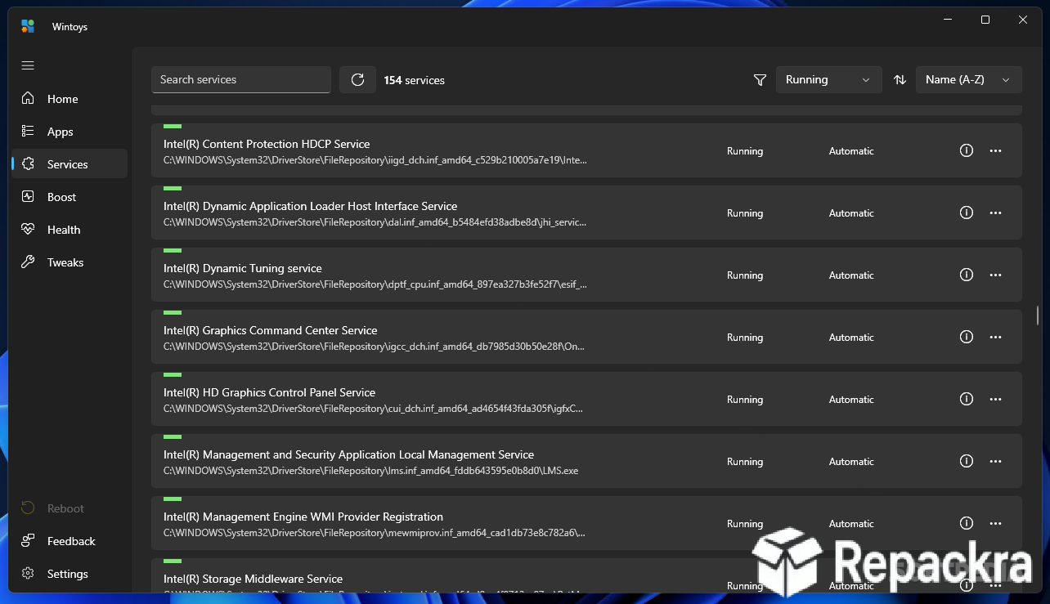Open Settings from the sidebar
1050x604 pixels.
point(70,574)
